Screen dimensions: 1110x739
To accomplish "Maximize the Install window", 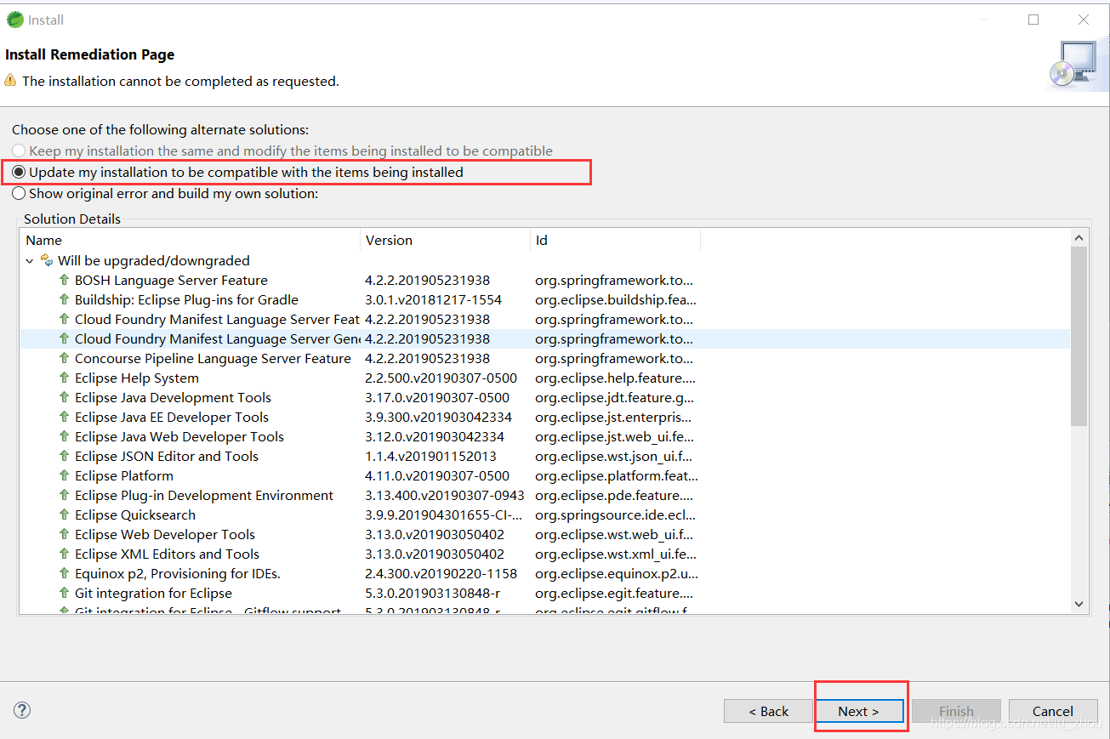I will [x=1033, y=20].
